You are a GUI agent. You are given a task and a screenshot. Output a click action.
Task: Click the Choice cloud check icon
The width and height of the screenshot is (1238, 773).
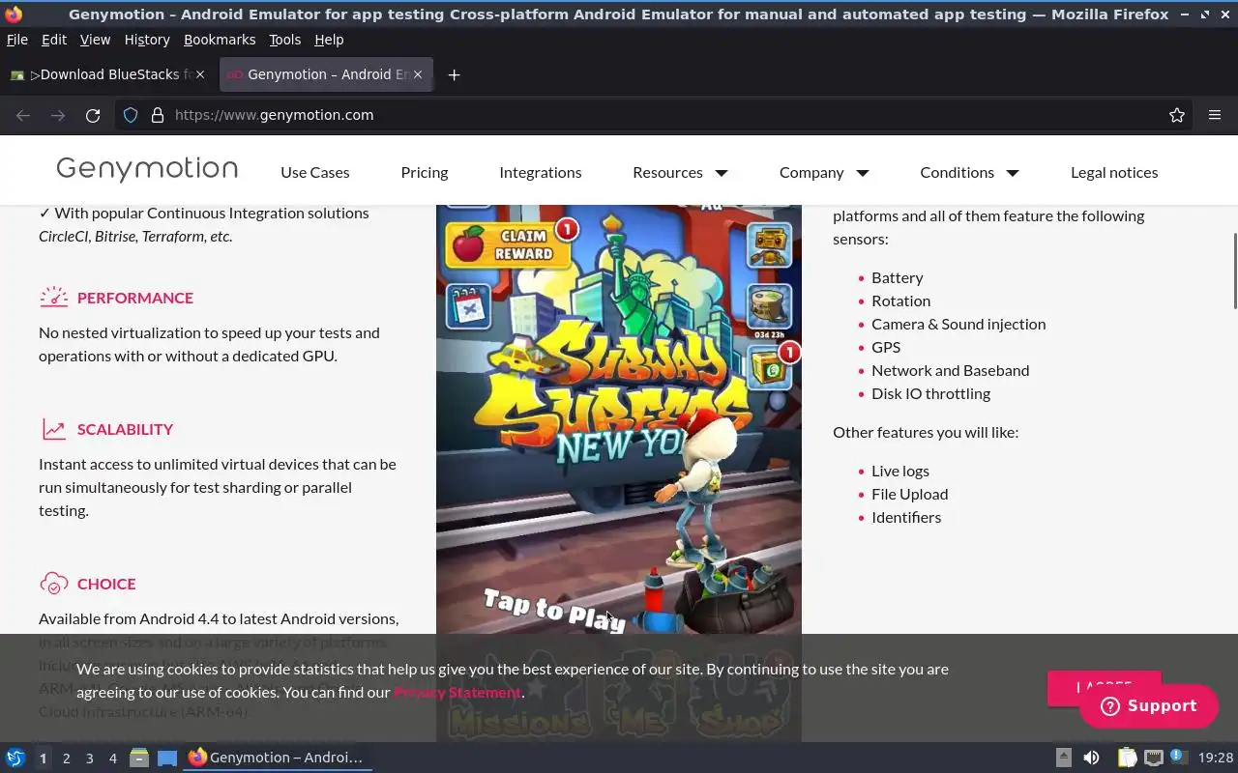53,584
